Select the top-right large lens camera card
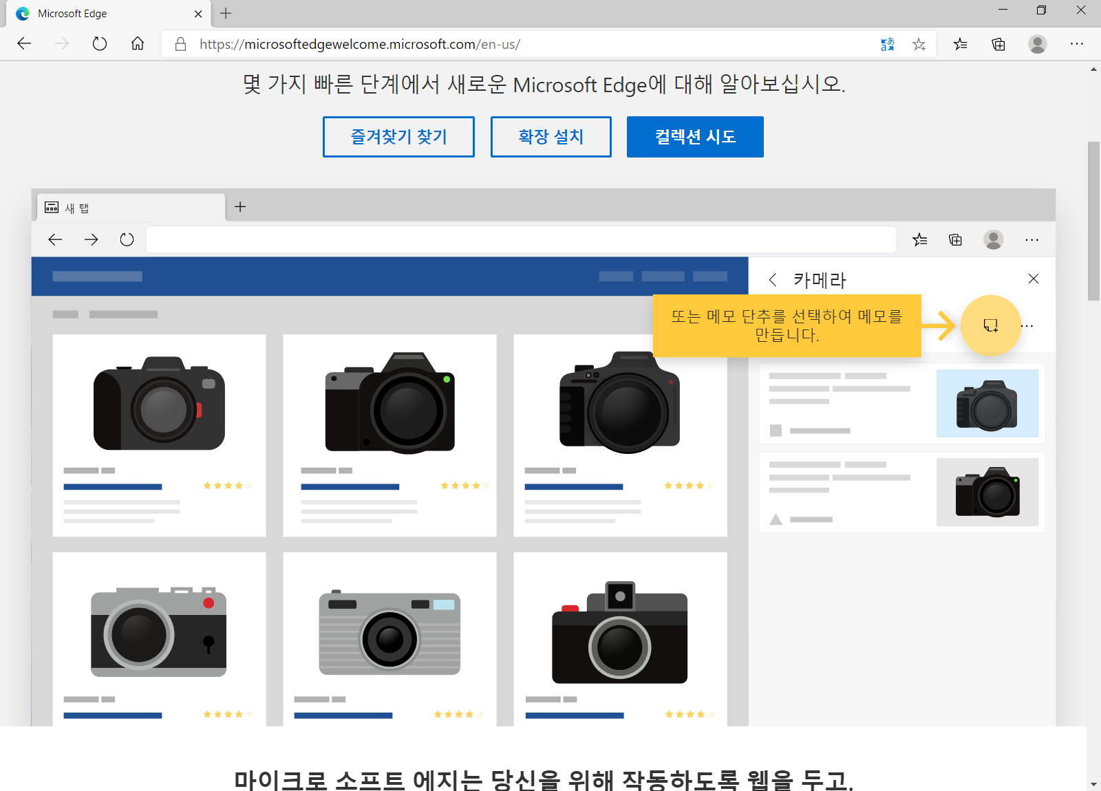The width and height of the screenshot is (1101, 791). coord(620,435)
